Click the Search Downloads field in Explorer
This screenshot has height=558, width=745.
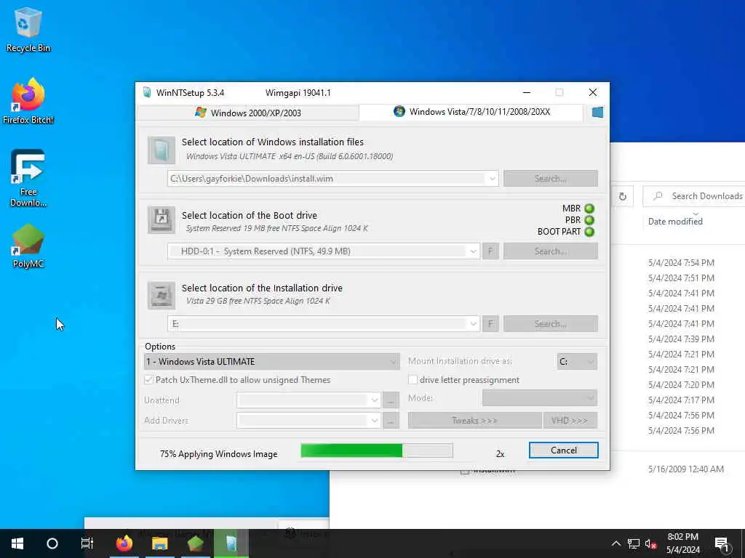pyautogui.click(x=694, y=196)
